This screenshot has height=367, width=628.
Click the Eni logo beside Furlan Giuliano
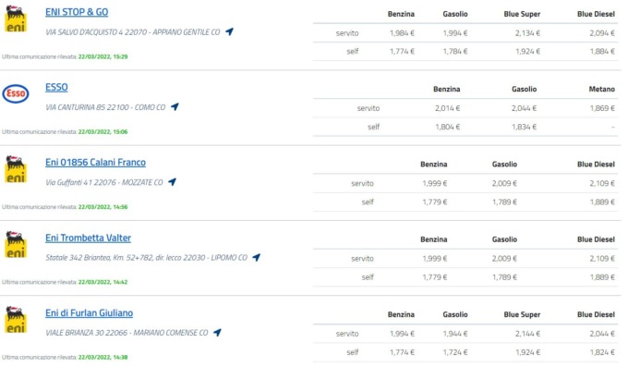coord(16,320)
